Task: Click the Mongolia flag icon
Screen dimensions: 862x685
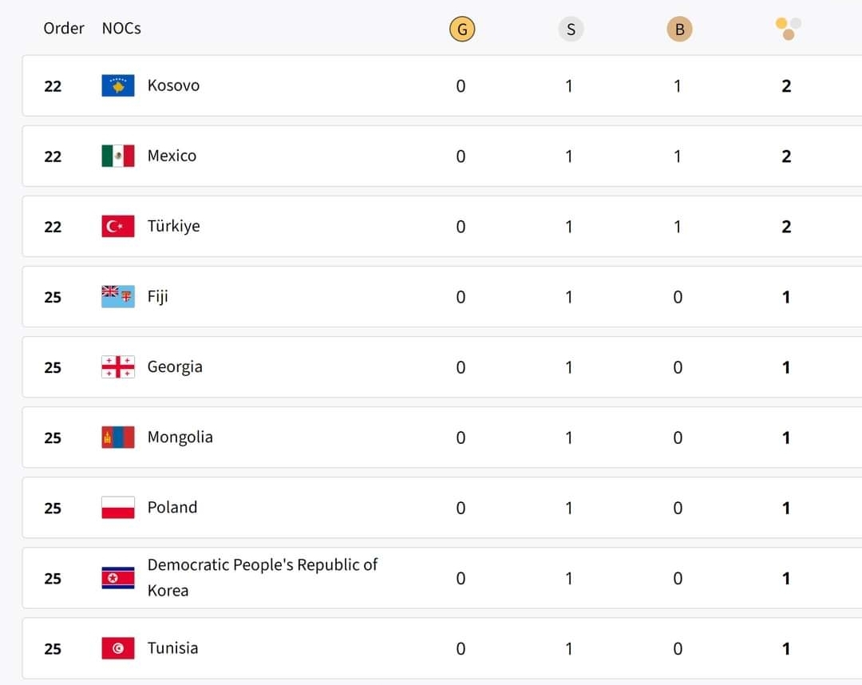Action: [x=118, y=438]
